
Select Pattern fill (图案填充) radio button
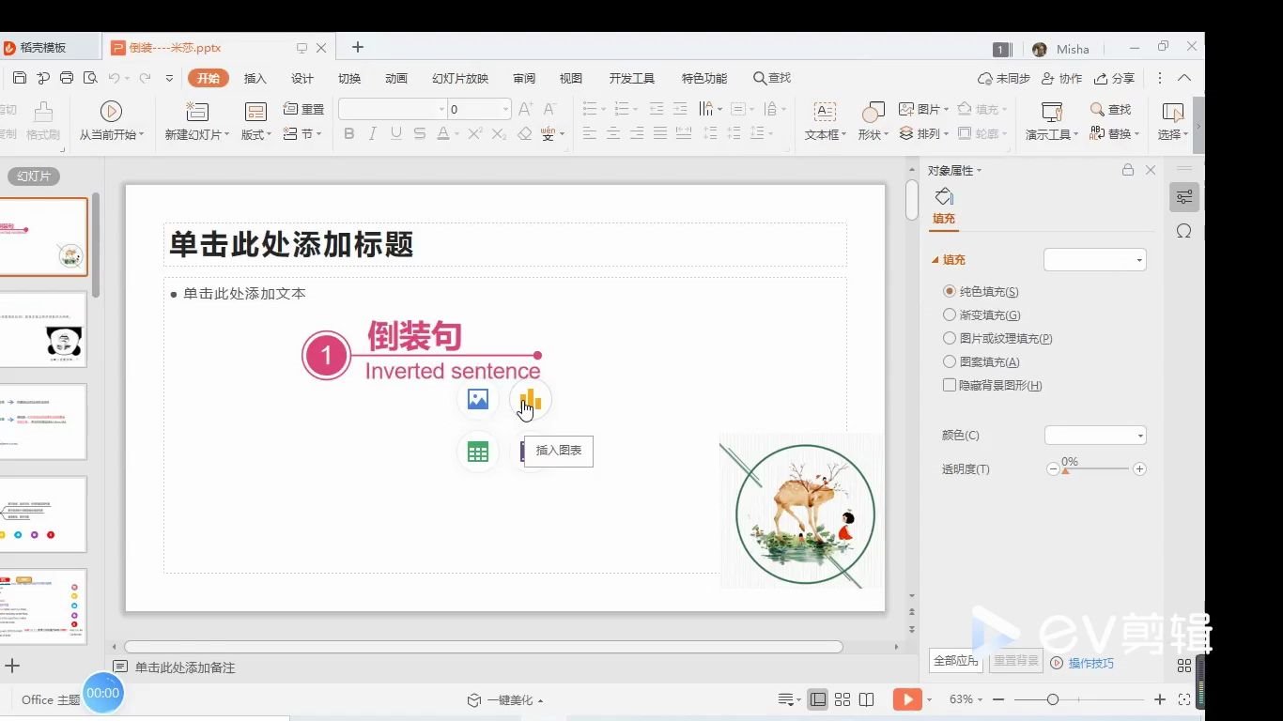[x=950, y=361]
